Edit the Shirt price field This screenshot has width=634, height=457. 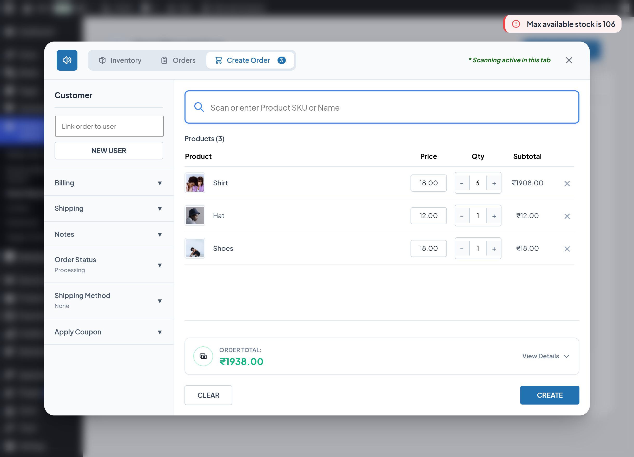point(428,183)
